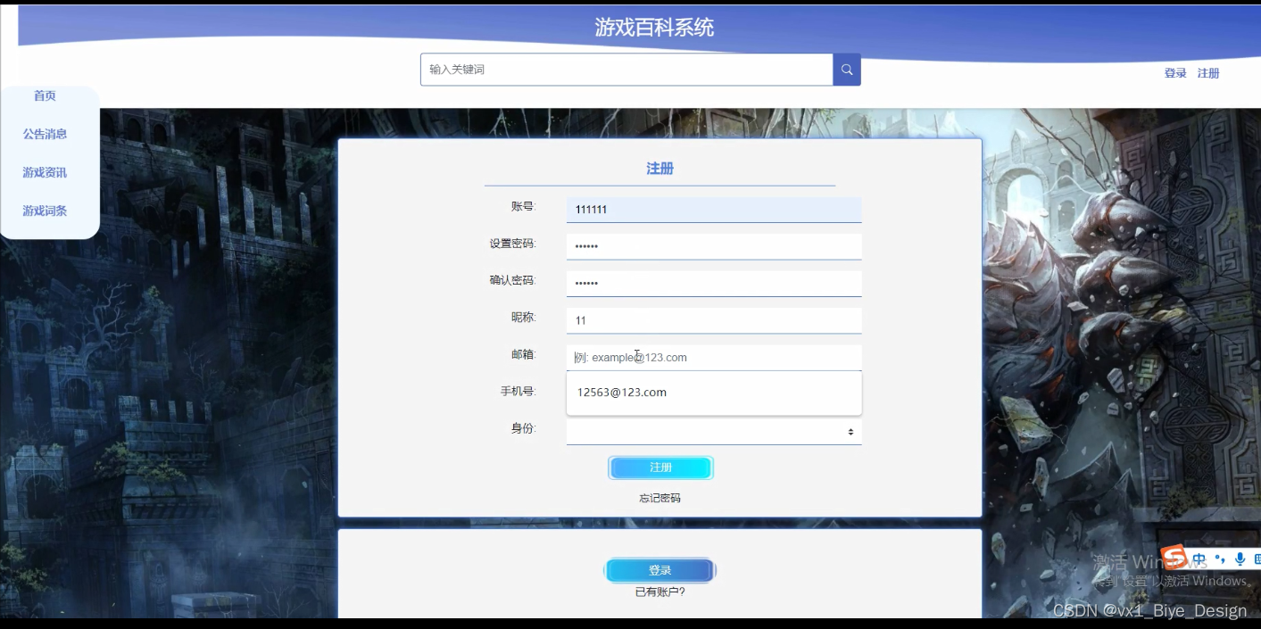Go to 游戏词条 in the side menu
This screenshot has width=1261, height=629.
45,211
